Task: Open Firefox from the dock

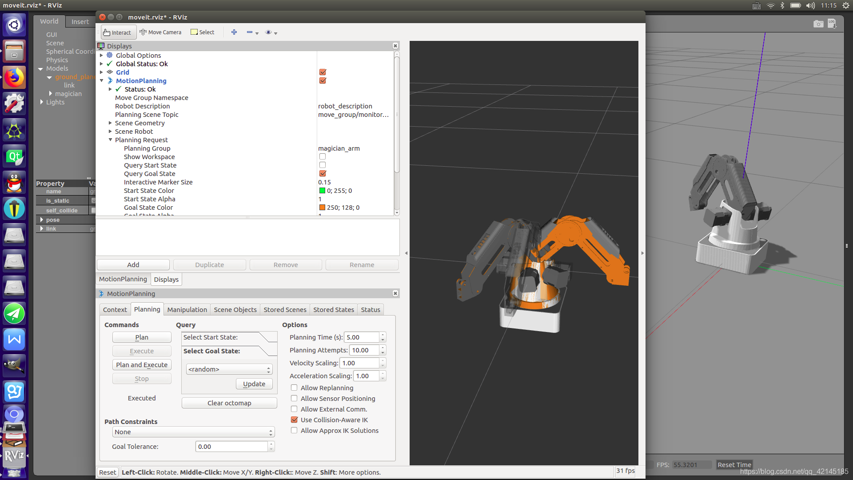Action: [14, 78]
